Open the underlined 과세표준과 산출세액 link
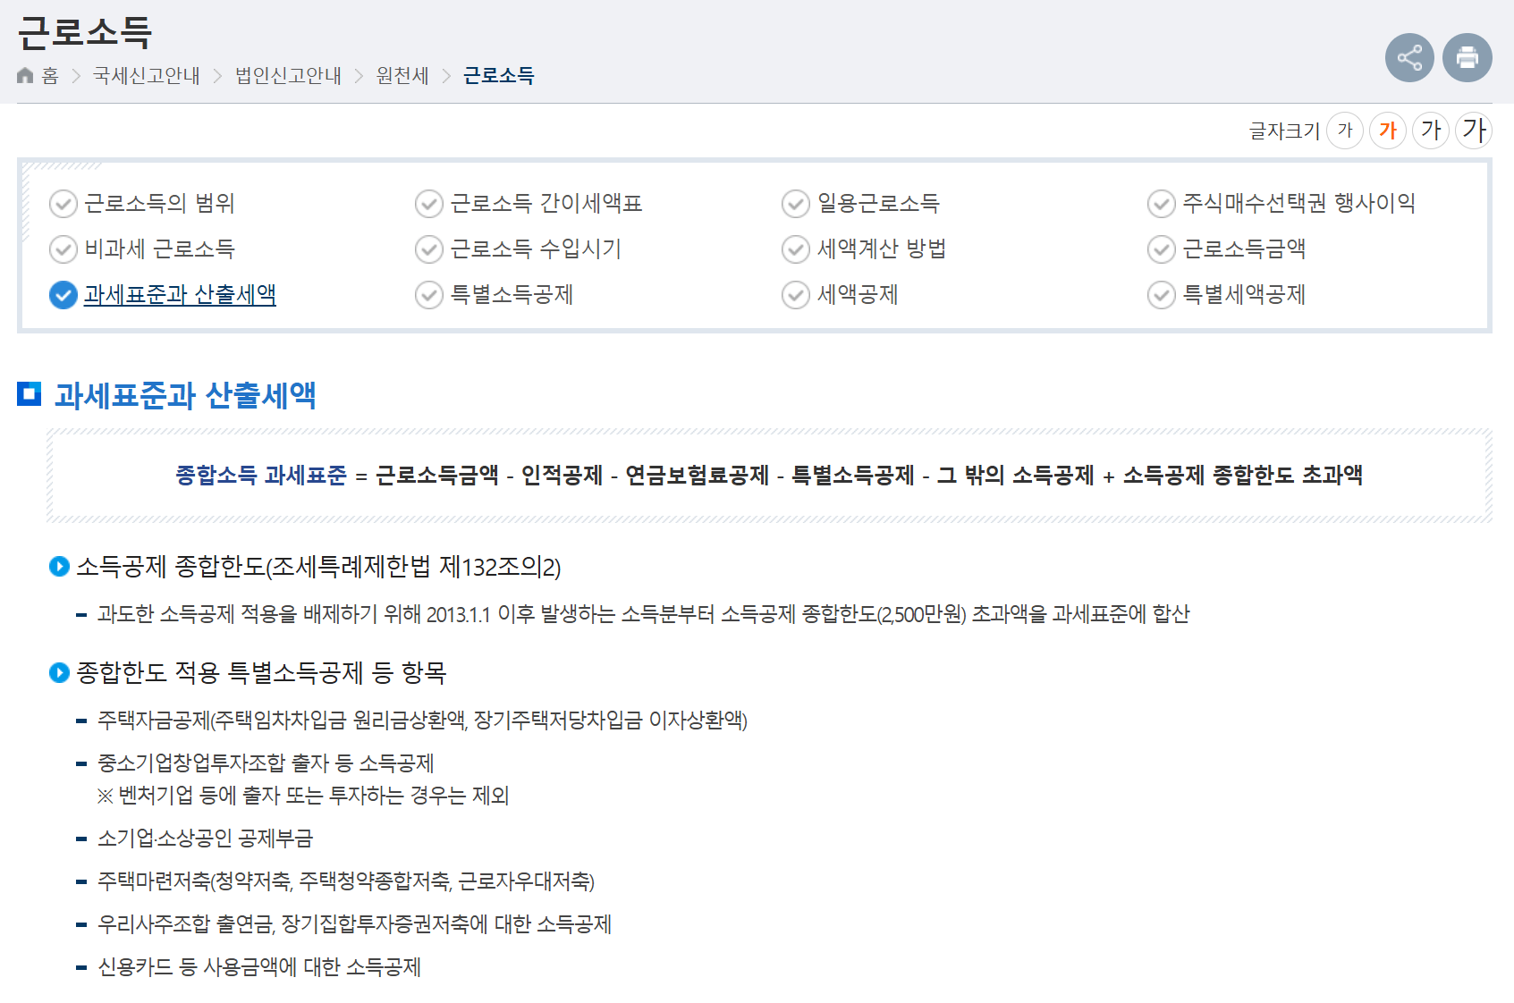 point(179,295)
